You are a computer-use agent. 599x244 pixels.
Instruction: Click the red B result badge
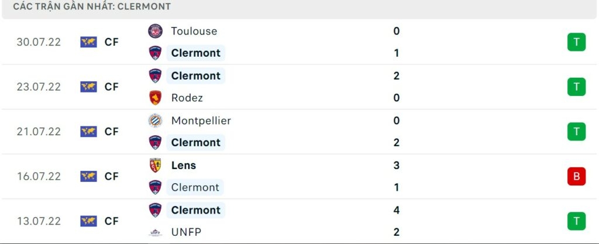pyautogui.click(x=576, y=176)
